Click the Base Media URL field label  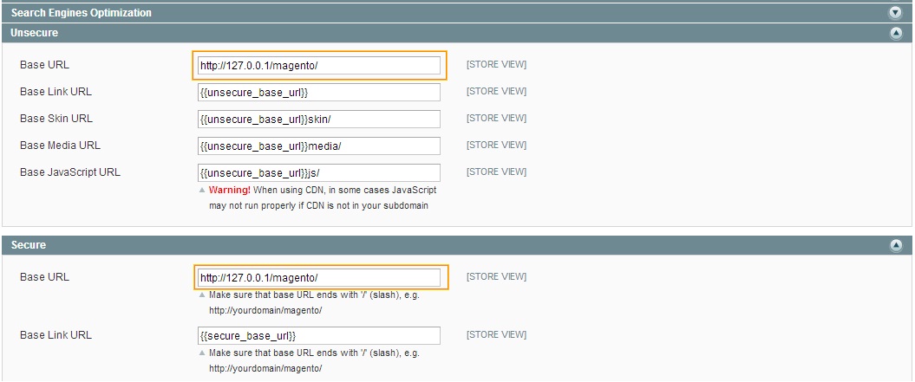point(61,146)
